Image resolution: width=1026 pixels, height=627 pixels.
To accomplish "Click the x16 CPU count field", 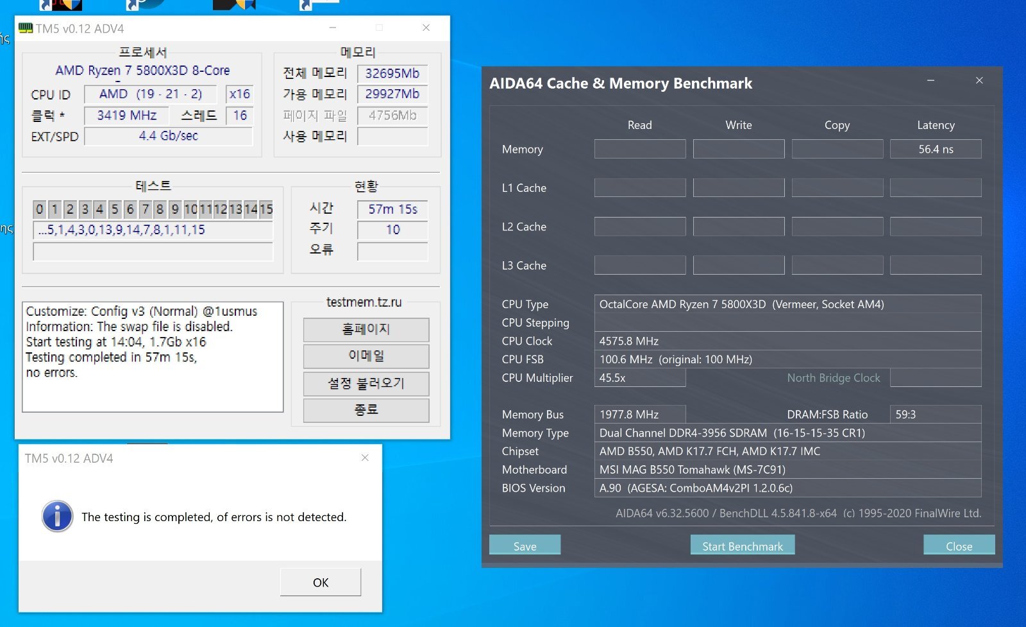I will (239, 94).
